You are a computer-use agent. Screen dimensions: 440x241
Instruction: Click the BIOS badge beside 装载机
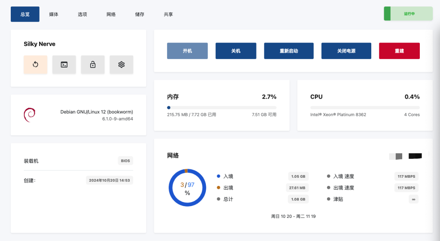125,161
